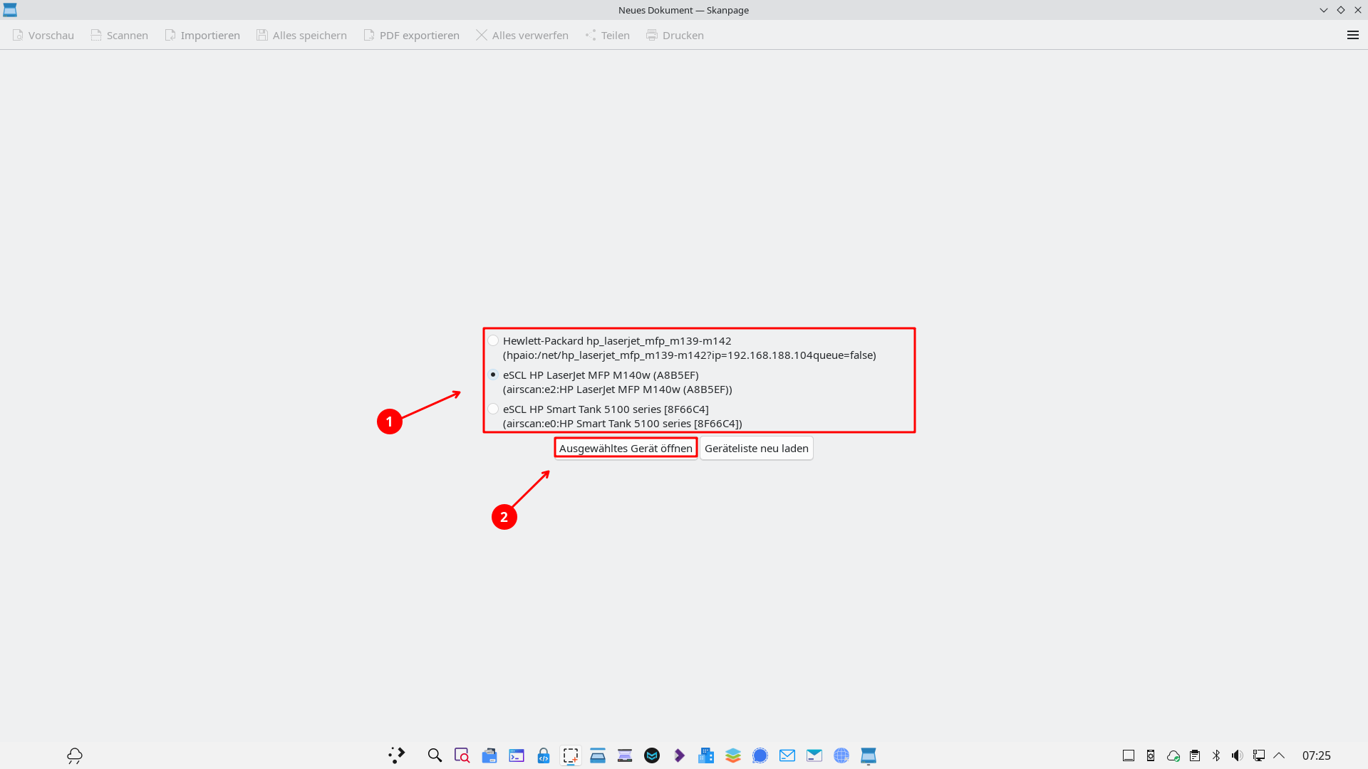Expand hidden system tray icons arrow
1368x769 pixels.
click(1279, 755)
